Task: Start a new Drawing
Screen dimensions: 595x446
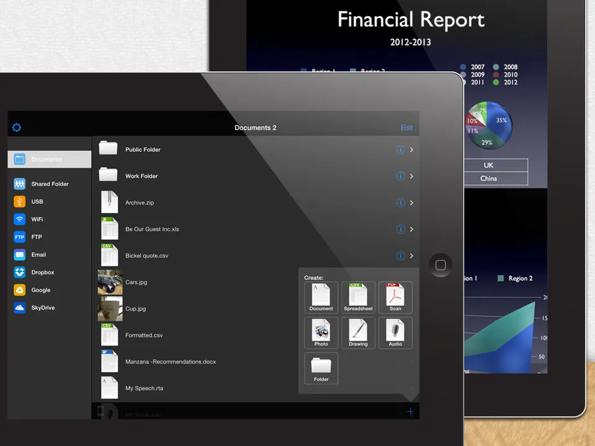Action: click(358, 332)
